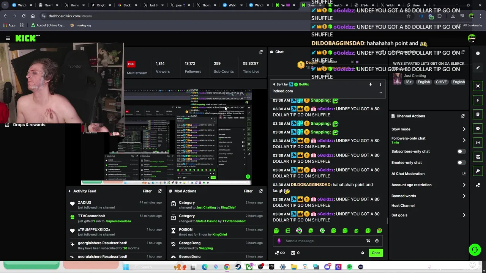Toggle the wrench sidebar icon
Viewport: 486px width, 273px height.
click(478, 171)
